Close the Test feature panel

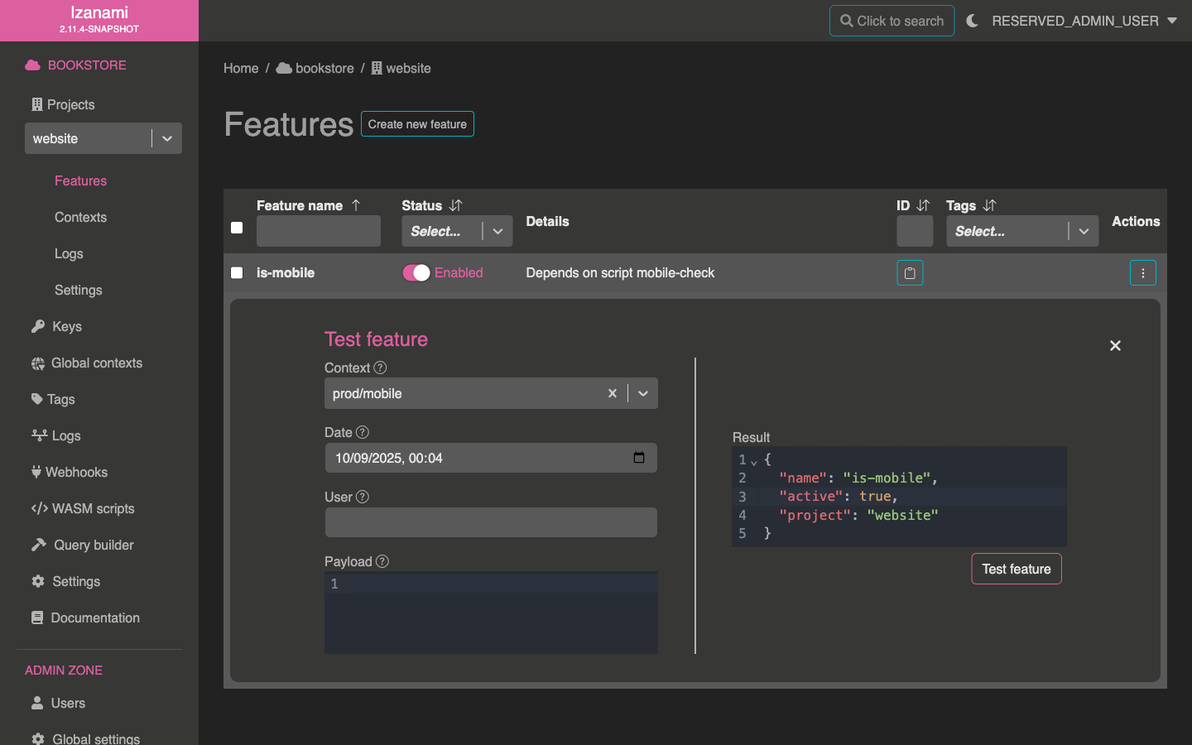point(1115,346)
